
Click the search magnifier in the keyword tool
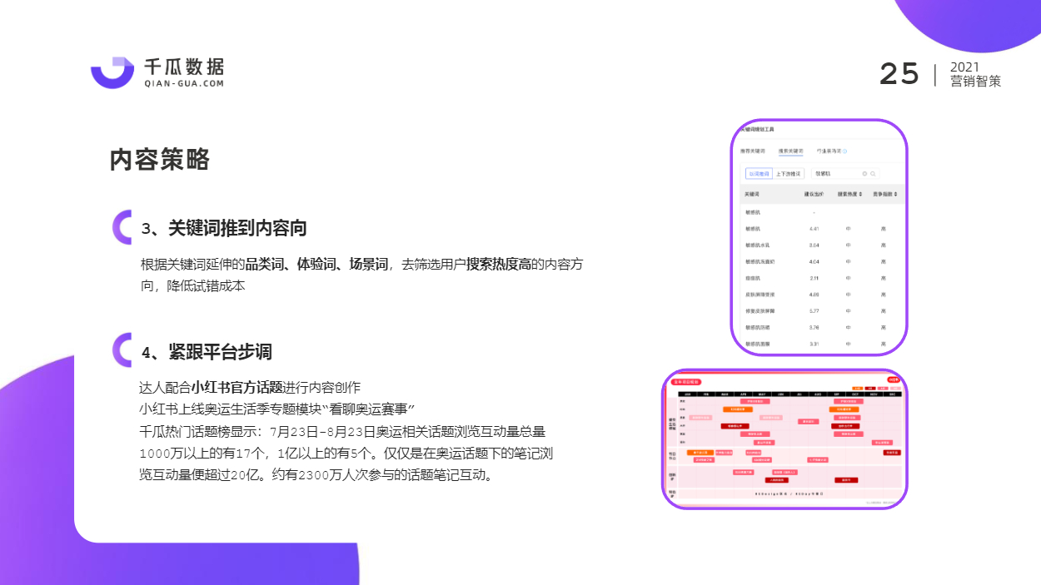(873, 174)
